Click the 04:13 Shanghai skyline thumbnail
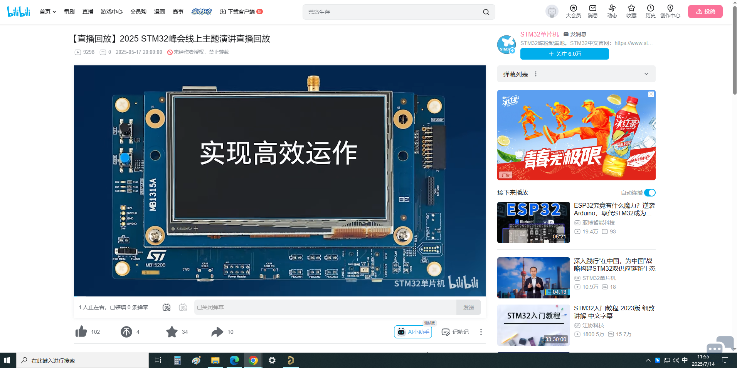Image resolution: width=737 pixels, height=368 pixels. point(533,278)
